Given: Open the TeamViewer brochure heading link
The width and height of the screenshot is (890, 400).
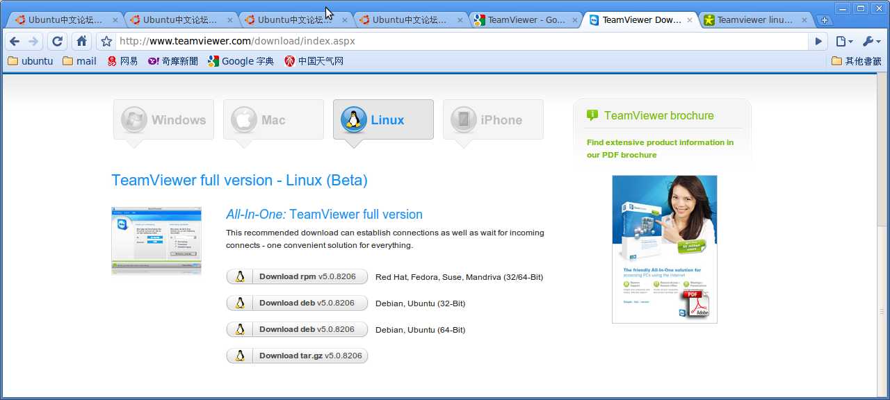Looking at the screenshot, I should pos(659,116).
